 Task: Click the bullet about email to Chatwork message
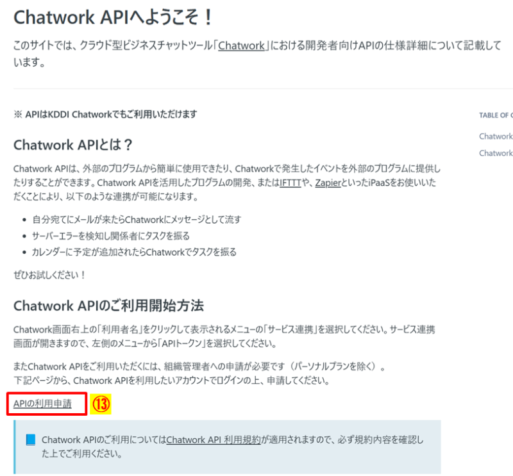click(x=137, y=219)
